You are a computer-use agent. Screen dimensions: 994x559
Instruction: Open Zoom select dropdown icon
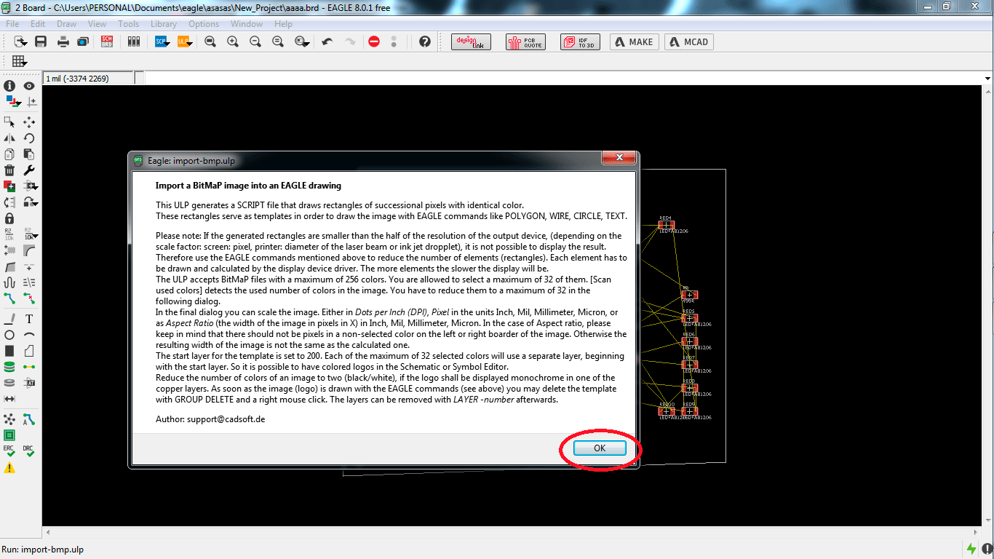[302, 42]
